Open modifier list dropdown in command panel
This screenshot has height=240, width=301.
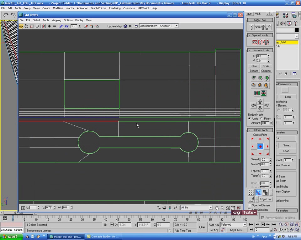click(297, 36)
